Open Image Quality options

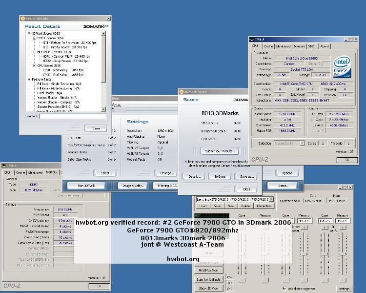point(133,186)
